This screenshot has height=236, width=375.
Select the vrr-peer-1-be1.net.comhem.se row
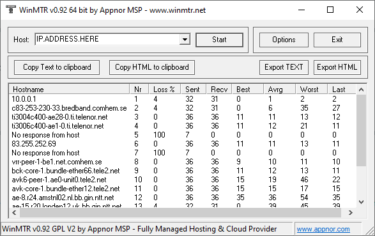pos(183,162)
